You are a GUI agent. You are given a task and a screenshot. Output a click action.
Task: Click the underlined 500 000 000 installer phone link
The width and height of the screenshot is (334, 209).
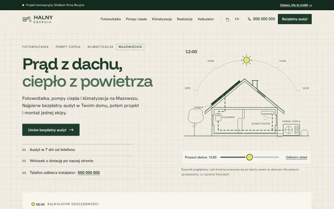(89, 172)
